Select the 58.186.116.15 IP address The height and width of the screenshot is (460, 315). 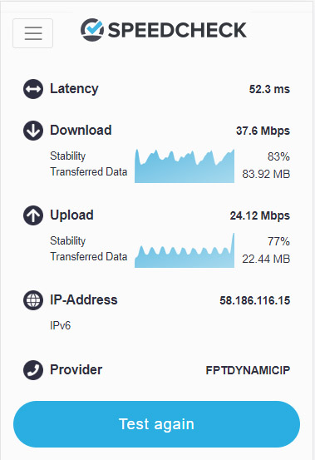click(x=254, y=300)
